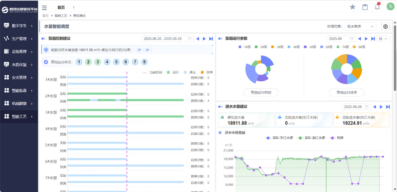Click the 生产管理 sidebar icon
Image resolution: width=397 pixels, height=192 pixels.
tap(7, 39)
